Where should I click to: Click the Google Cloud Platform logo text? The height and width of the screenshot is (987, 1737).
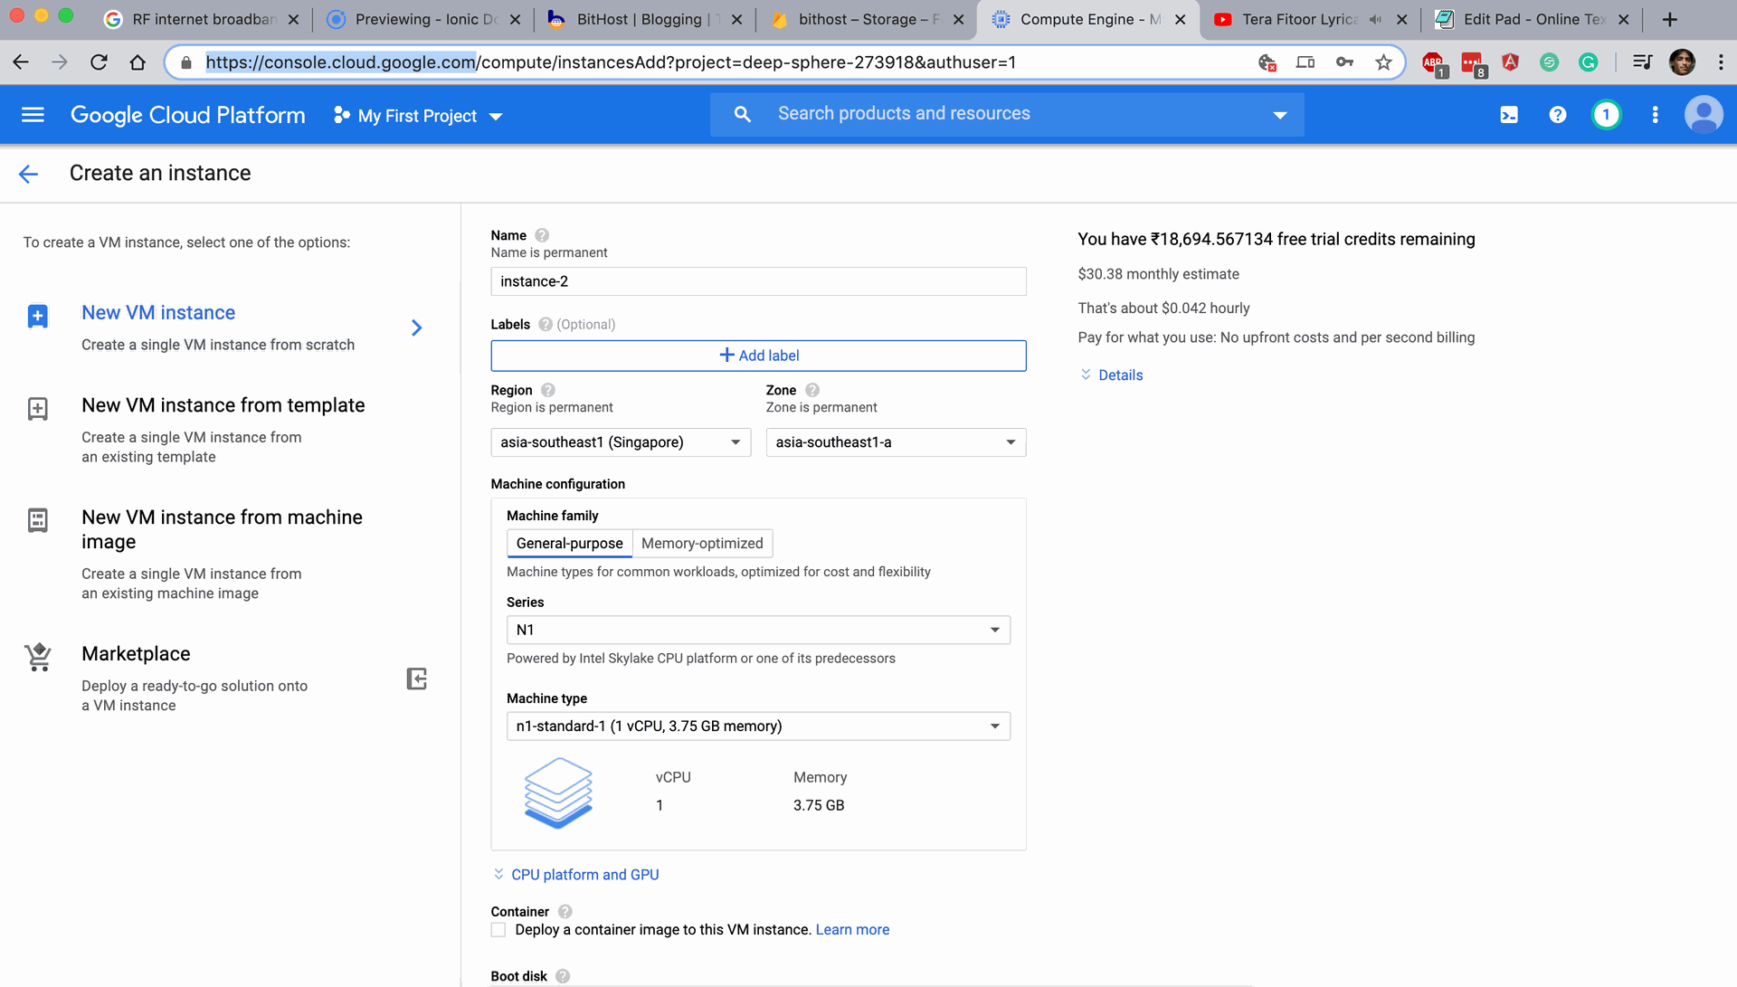[188, 116]
